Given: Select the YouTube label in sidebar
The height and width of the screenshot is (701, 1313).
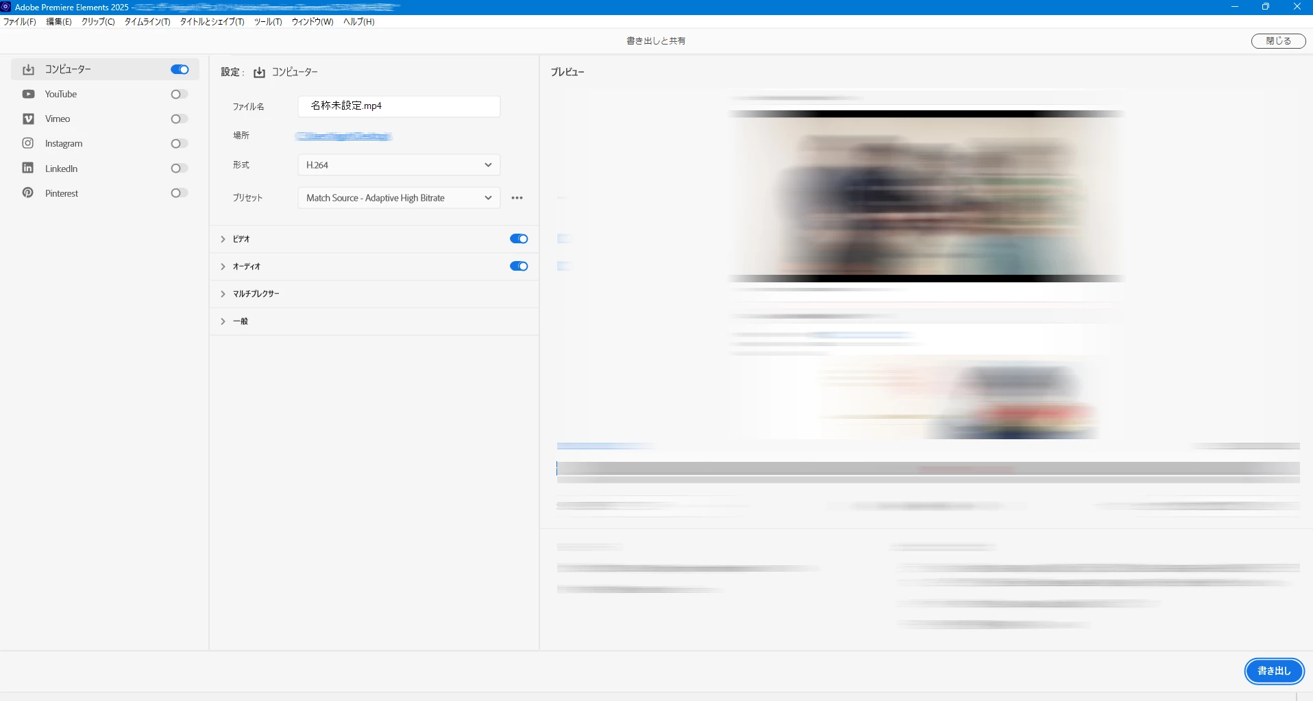Looking at the screenshot, I should point(61,94).
